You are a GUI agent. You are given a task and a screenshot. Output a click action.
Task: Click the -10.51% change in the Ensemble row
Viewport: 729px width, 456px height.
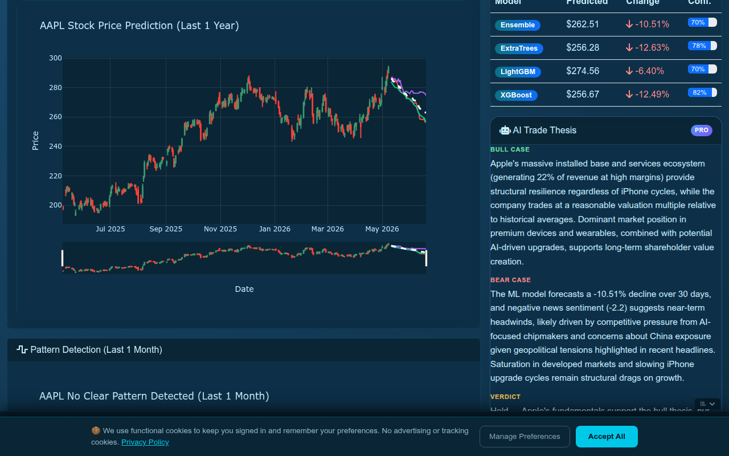[653, 25]
